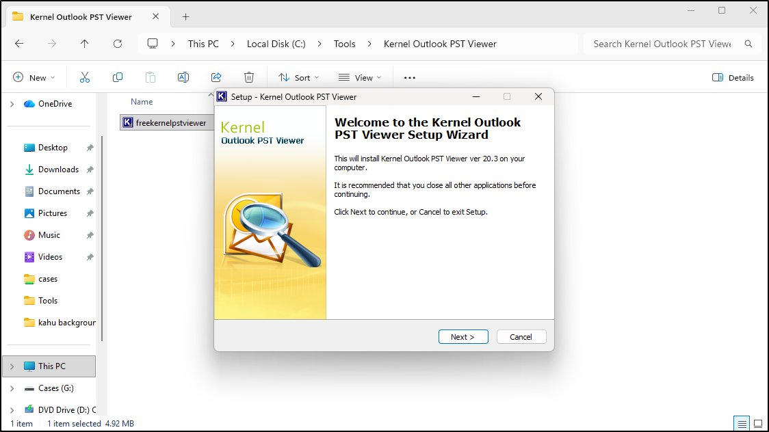Open the kahu background folder in sidebar

point(60,323)
